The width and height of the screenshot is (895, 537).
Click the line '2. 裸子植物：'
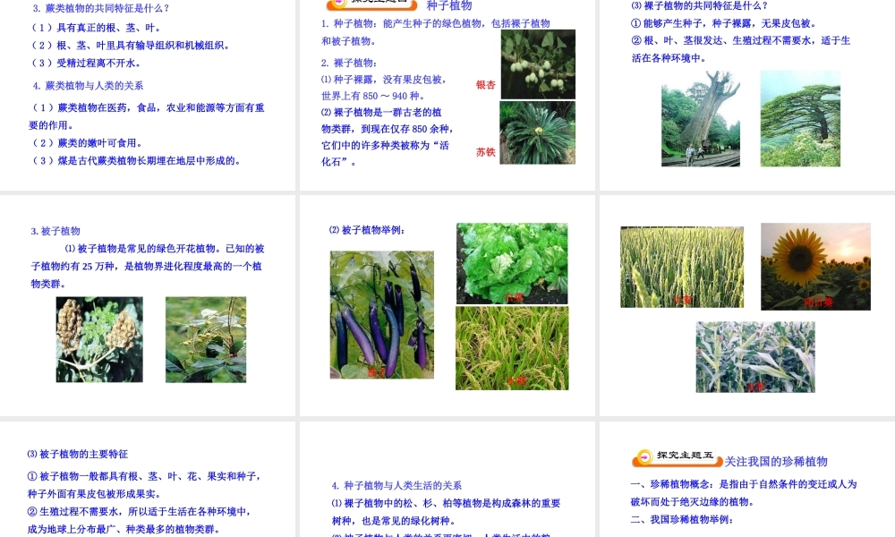coord(349,63)
